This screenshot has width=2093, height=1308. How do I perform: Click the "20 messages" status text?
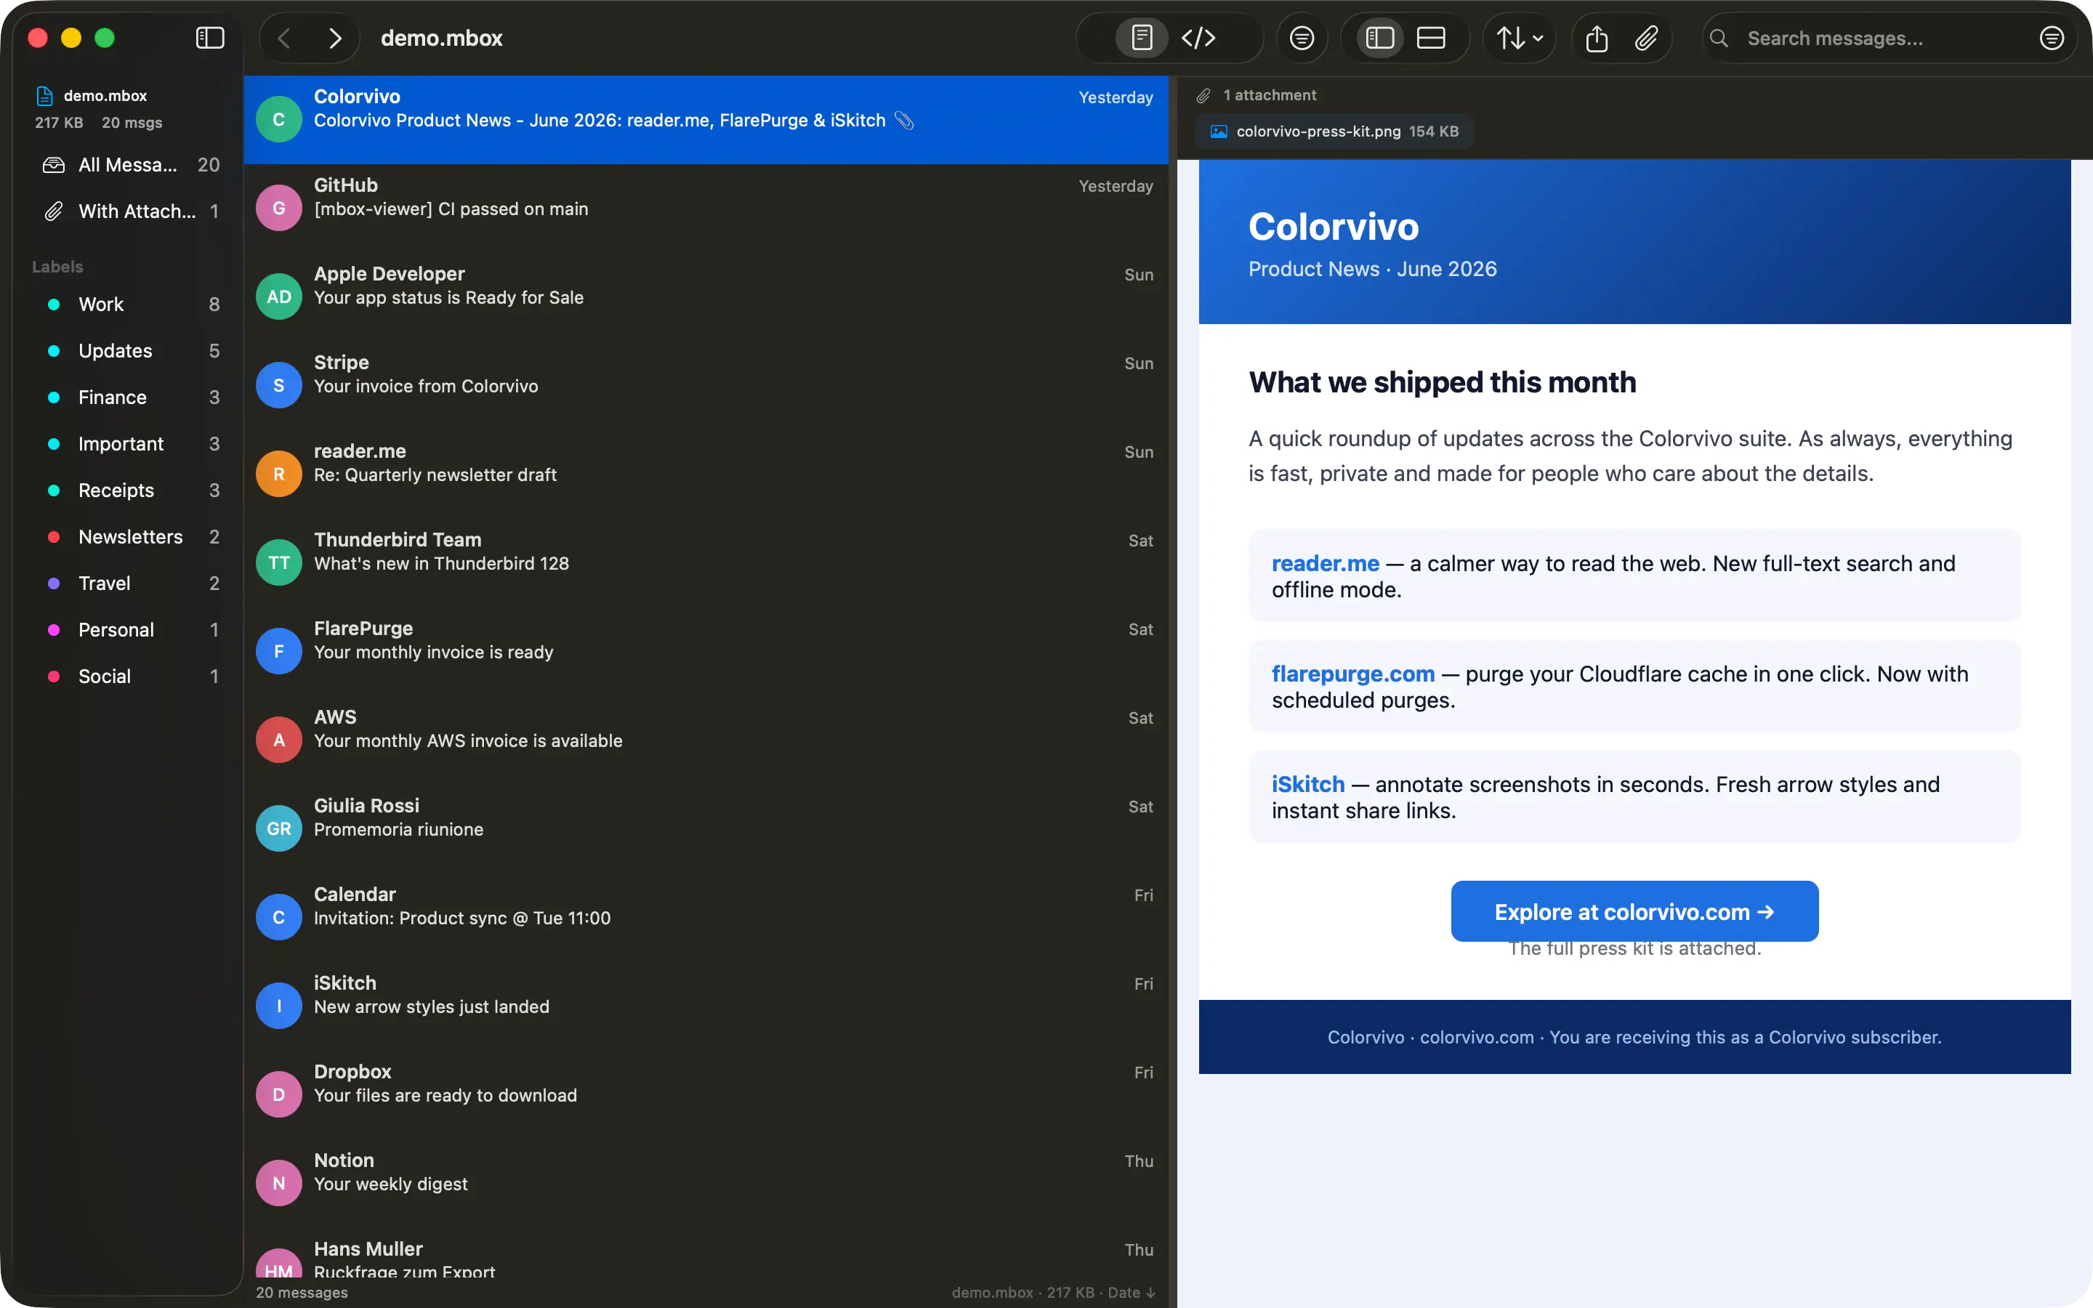[x=302, y=1293]
